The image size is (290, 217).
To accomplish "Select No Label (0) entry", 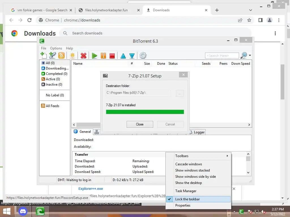I will pos(55,95).
